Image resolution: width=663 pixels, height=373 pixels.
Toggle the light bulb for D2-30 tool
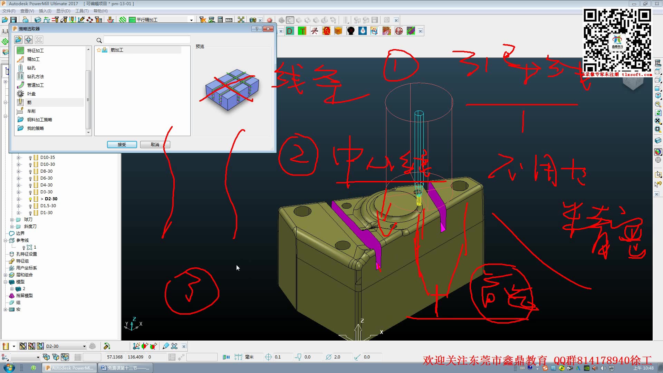[30, 199]
